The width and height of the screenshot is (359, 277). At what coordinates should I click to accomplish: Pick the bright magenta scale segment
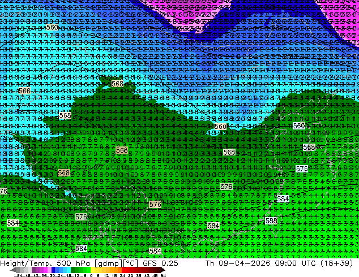45,270
